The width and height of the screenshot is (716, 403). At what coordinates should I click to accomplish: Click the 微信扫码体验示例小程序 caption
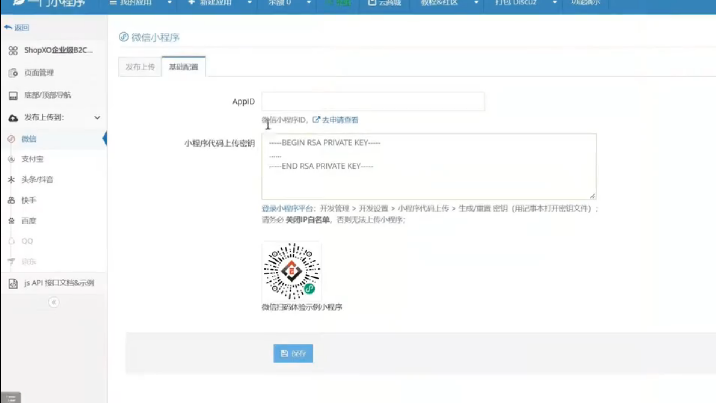tap(302, 307)
